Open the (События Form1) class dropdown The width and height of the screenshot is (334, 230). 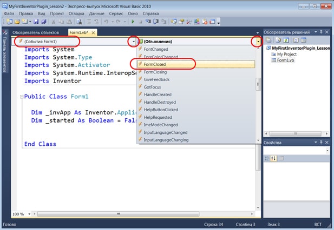(74, 42)
